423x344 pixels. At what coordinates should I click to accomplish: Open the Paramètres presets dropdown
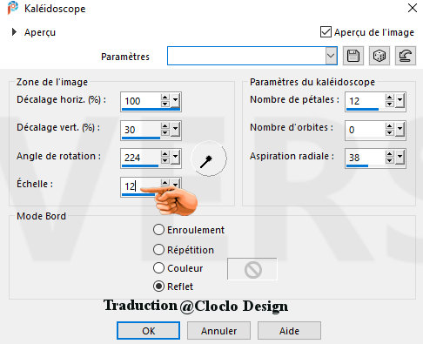click(x=331, y=56)
